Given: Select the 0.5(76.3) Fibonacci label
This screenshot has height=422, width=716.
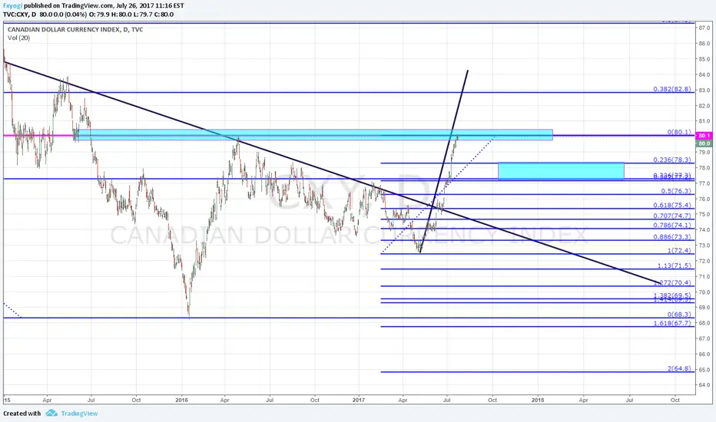Looking at the screenshot, I should [x=676, y=191].
